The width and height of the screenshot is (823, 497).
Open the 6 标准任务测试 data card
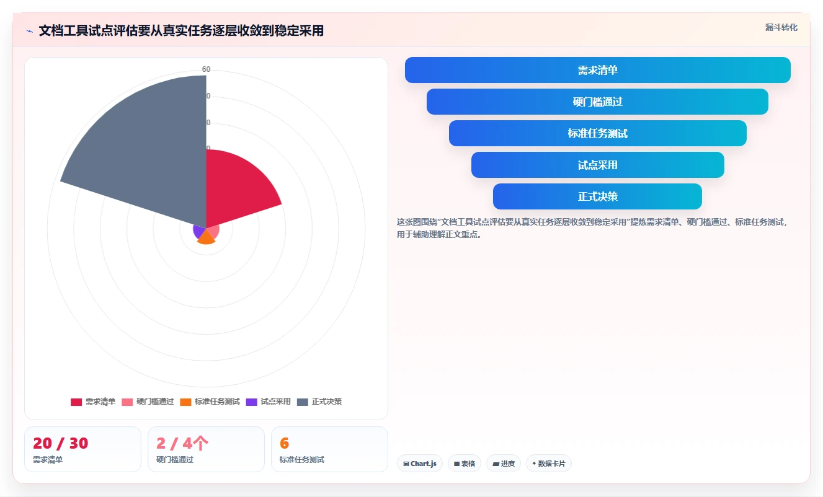(329, 449)
